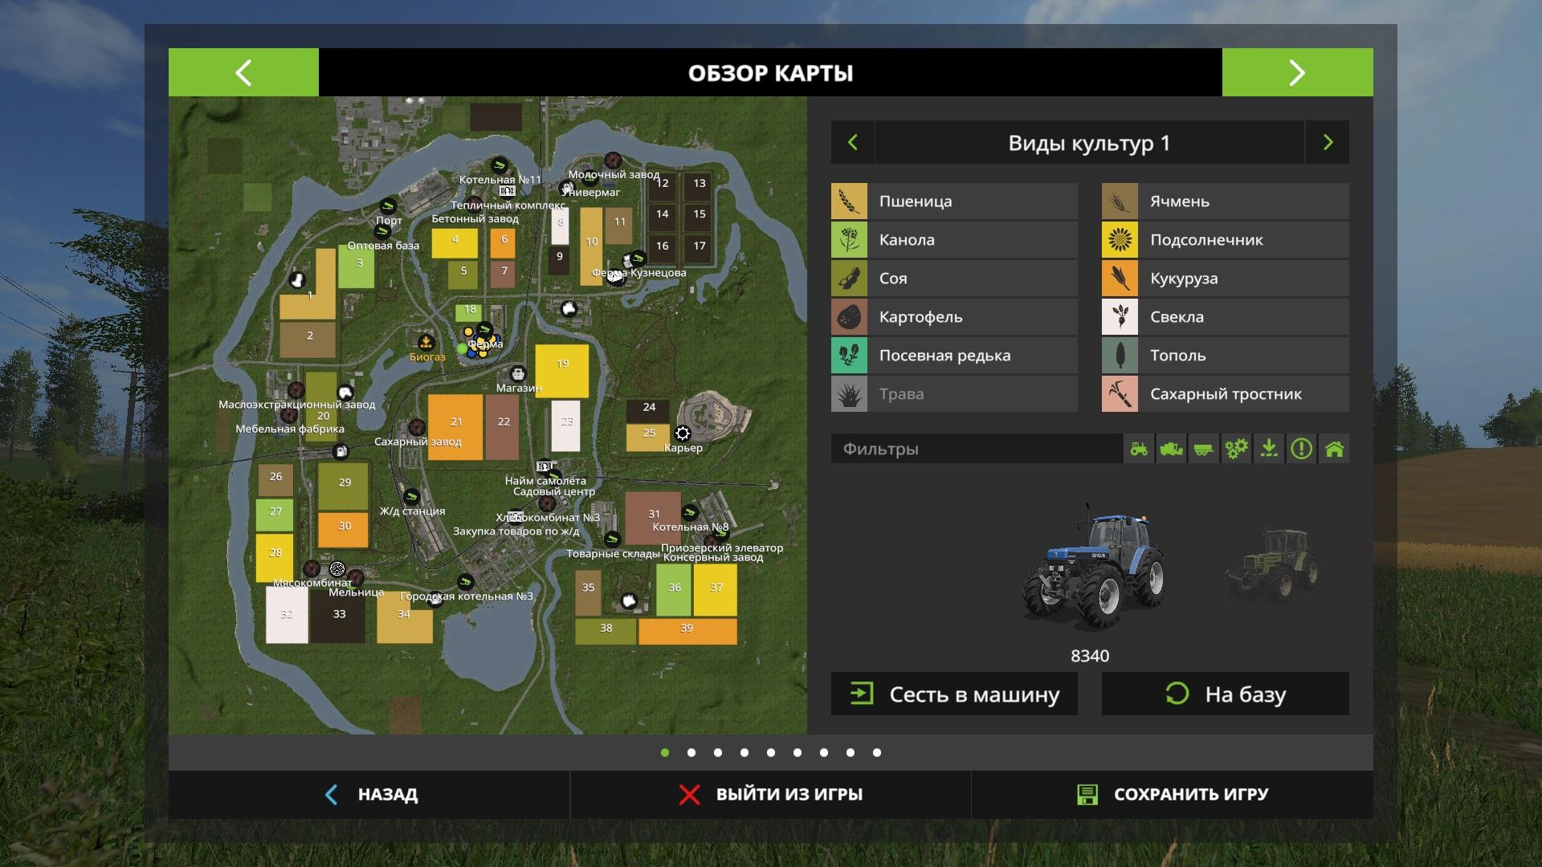Click Сохранить игру save option

(x=1173, y=794)
